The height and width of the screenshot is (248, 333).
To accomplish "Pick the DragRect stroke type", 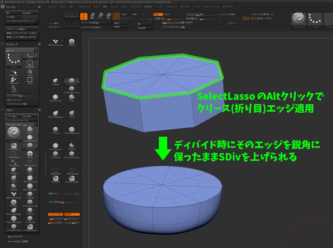I will click(30, 64).
